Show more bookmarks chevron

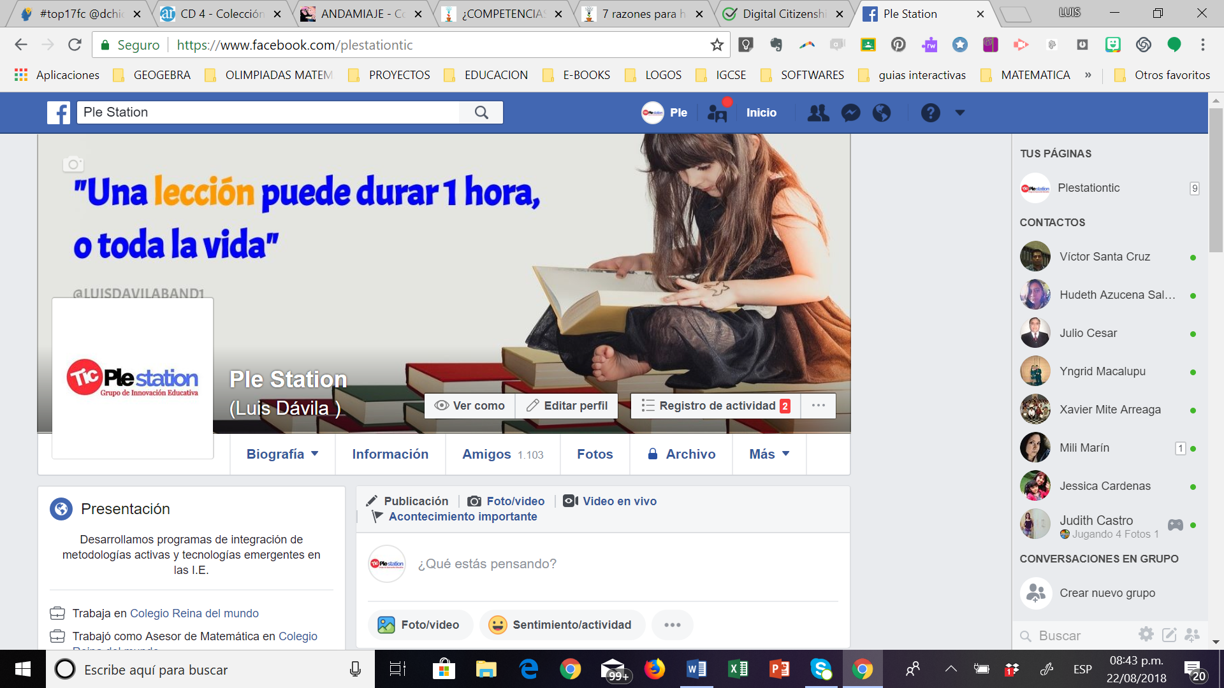[1088, 75]
